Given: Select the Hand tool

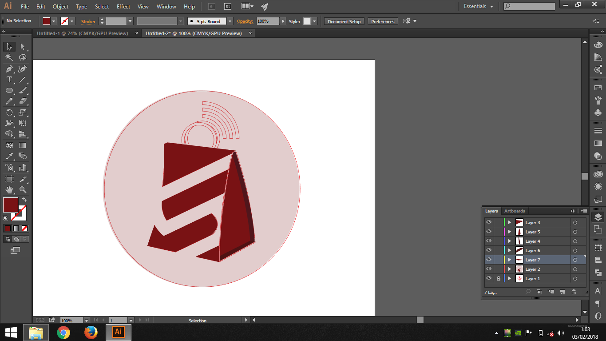Looking at the screenshot, I should pyautogui.click(x=9, y=190).
